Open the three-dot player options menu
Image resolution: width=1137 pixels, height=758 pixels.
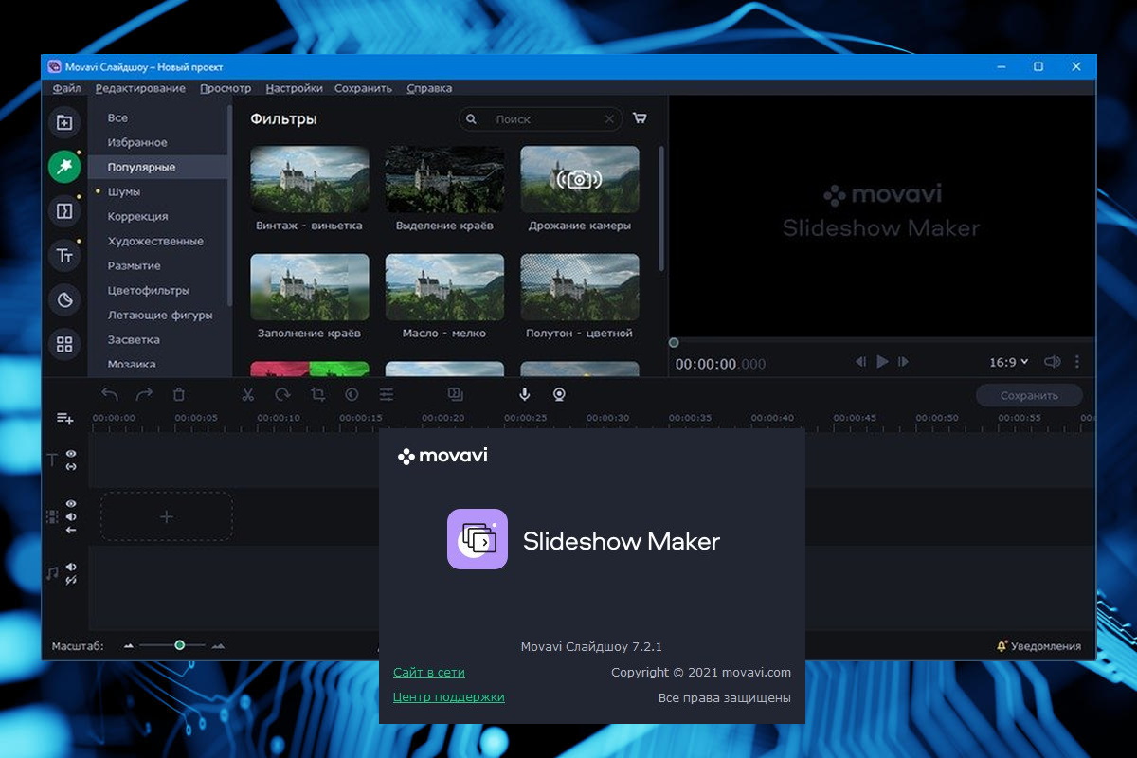(1077, 362)
